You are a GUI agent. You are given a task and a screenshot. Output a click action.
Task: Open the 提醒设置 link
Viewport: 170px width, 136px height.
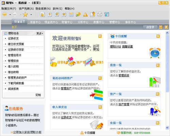pyautogui.click(x=128, y=47)
